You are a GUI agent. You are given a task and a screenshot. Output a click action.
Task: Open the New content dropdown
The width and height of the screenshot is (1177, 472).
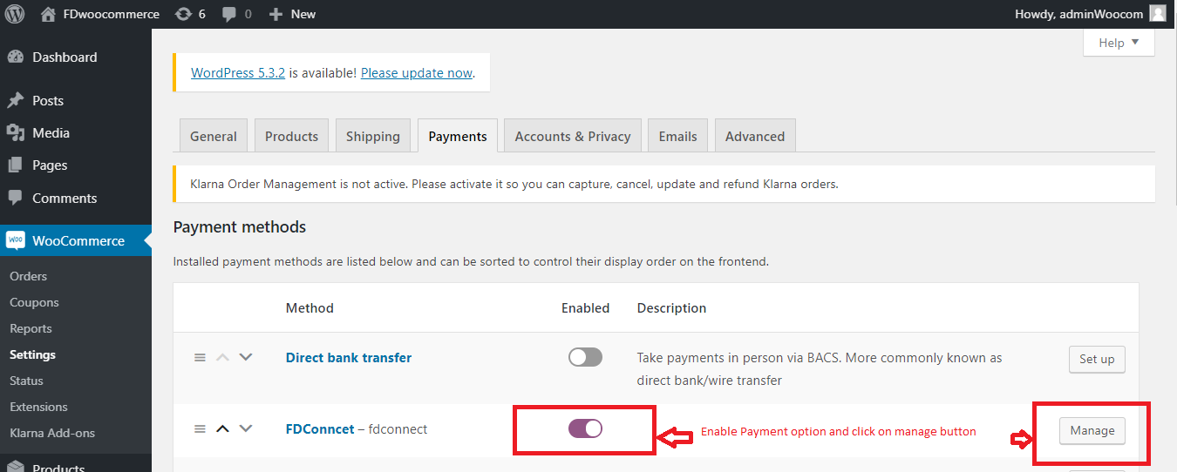tap(292, 14)
